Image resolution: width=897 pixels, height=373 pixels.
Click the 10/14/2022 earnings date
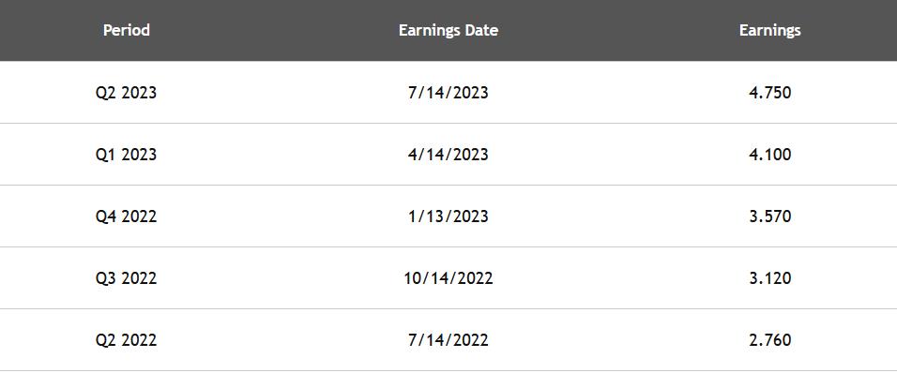point(448,278)
